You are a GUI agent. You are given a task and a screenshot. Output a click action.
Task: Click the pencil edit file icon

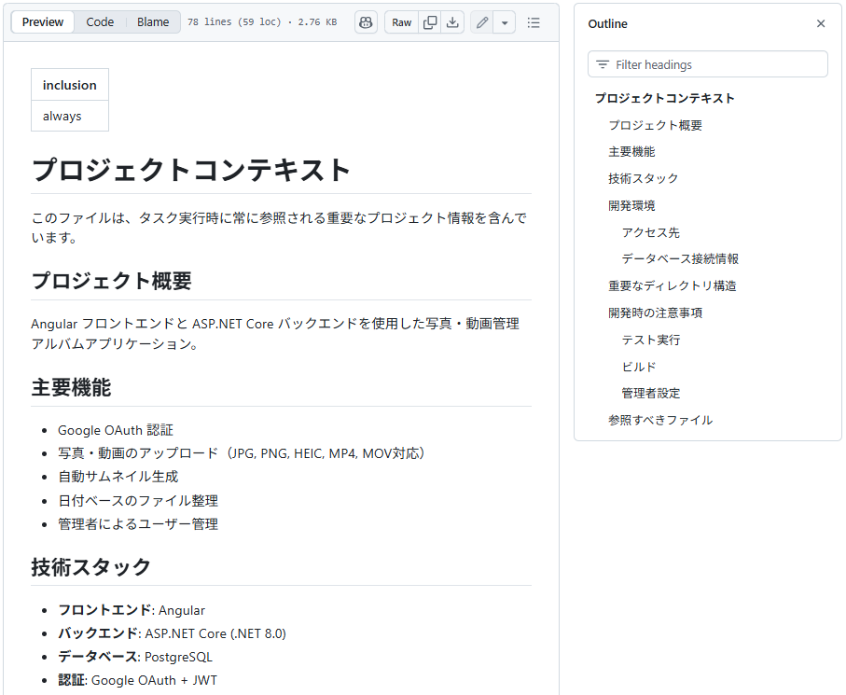(482, 22)
